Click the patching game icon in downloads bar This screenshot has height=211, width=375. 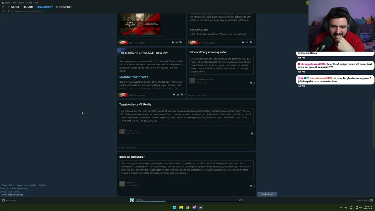132,200
